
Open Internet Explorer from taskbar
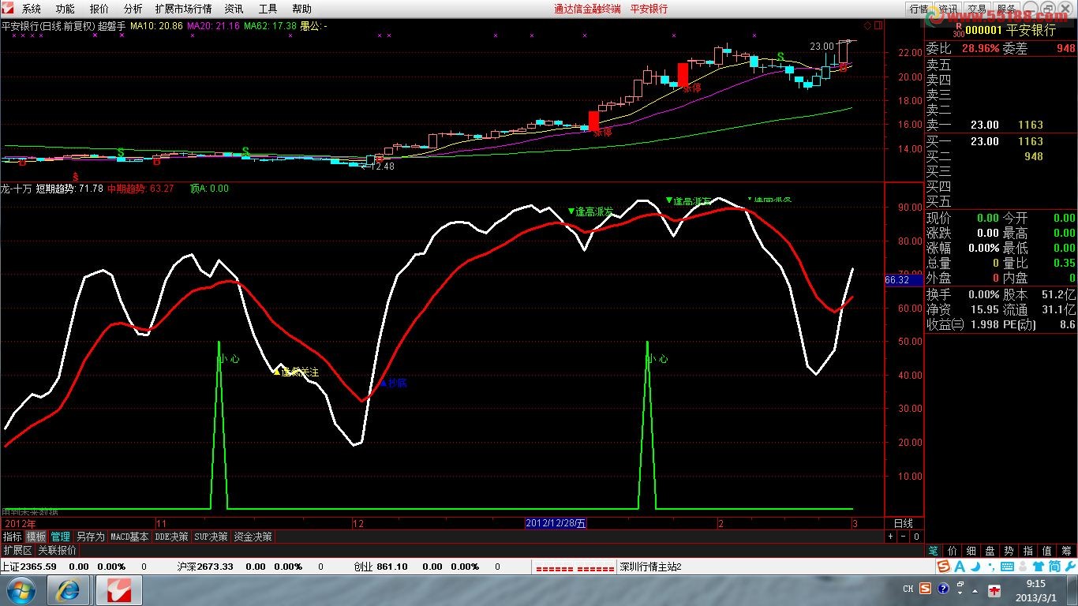pos(69,589)
